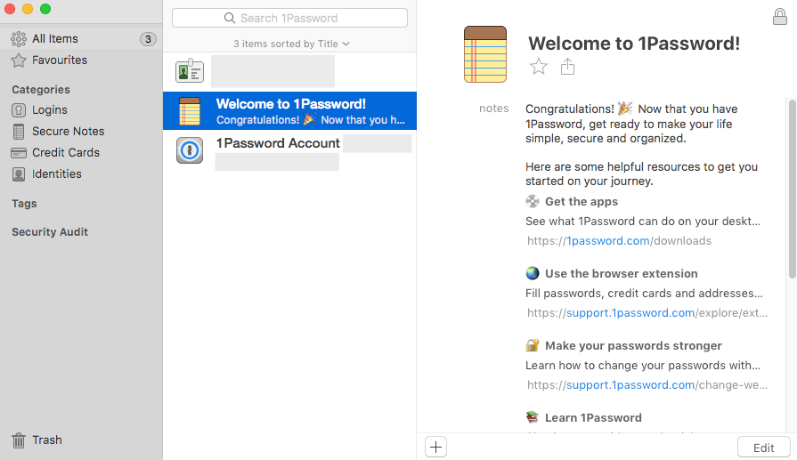Screen dimensions: 797x460
Task: Open the sort order dropdown by Title
Action: pyautogui.click(x=292, y=44)
